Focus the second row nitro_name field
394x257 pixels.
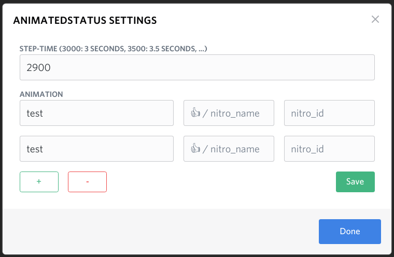click(229, 149)
